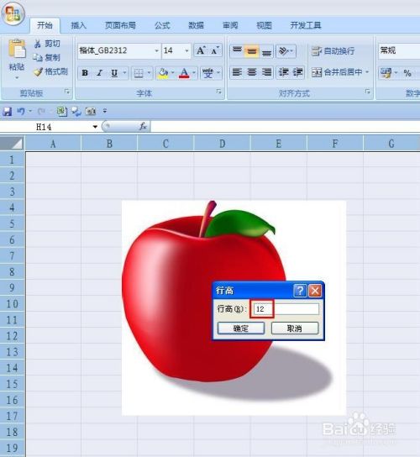Open font group dialog launcher
The image size is (420, 457).
click(219, 92)
